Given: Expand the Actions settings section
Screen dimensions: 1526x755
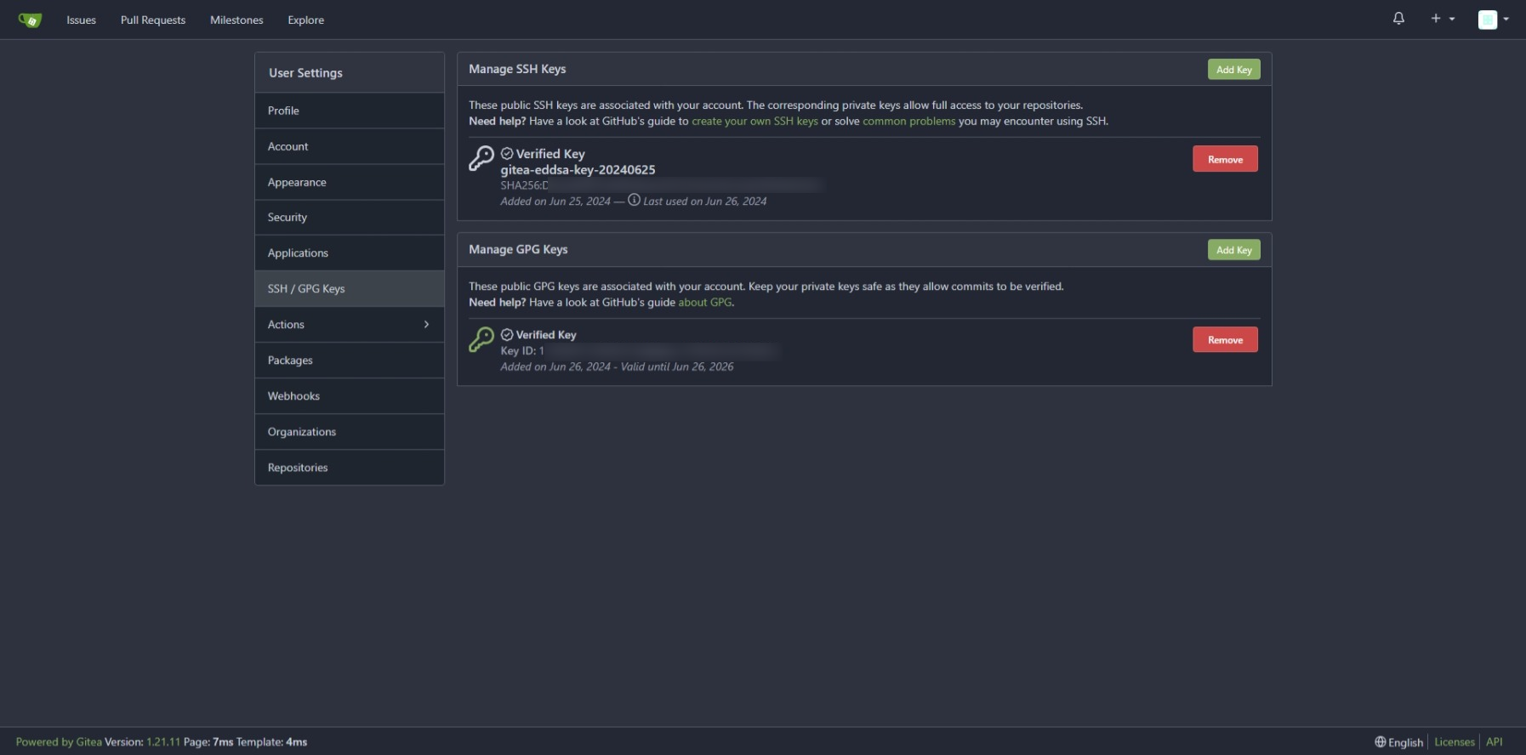Looking at the screenshot, I should tap(349, 325).
